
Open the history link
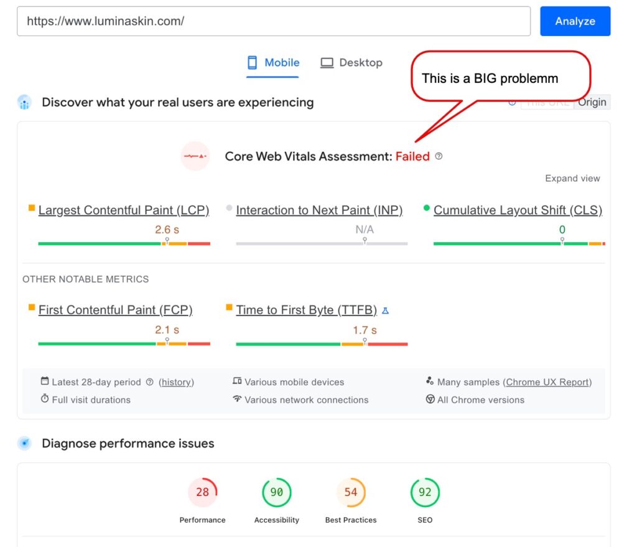pos(176,382)
